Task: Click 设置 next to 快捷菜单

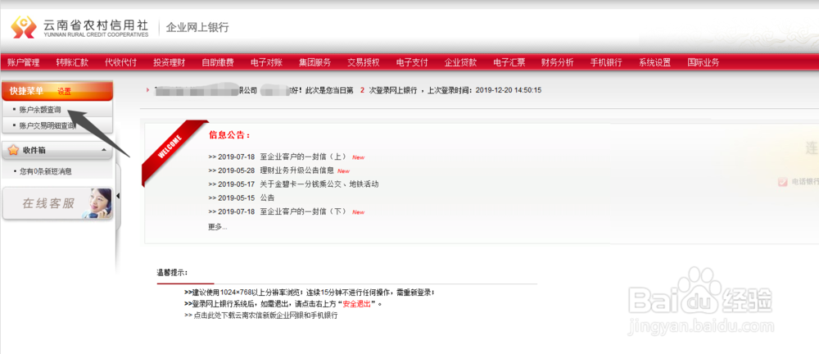Action: (64, 92)
